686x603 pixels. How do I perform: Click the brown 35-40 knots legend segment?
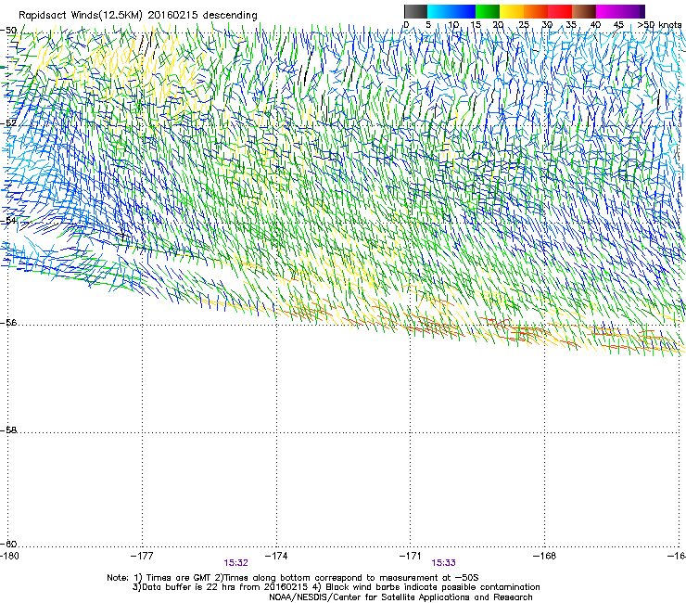[584, 11]
